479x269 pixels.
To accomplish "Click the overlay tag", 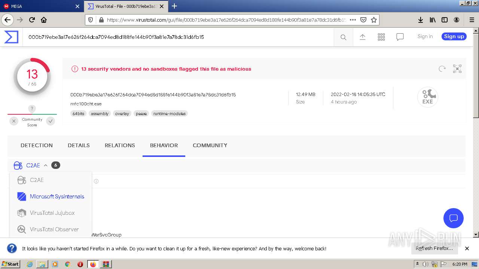I will 122,114.
